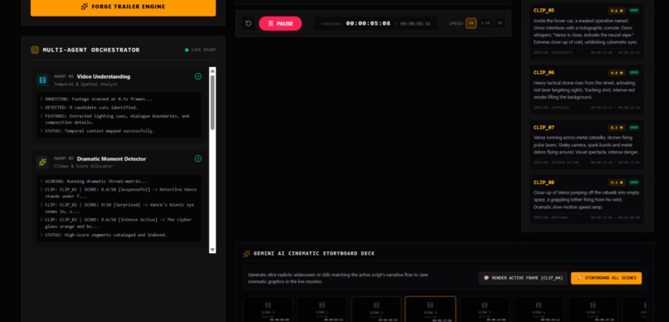Viewport: 669px width, 322px height.
Task: Click Render Active Frame (CLIP_04) button
Action: [x=523, y=278]
